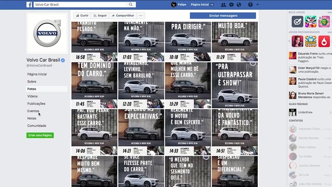Viewport: 332px width, 187px height.
Task: Open help question mark icon
Action: (x=250, y=5)
